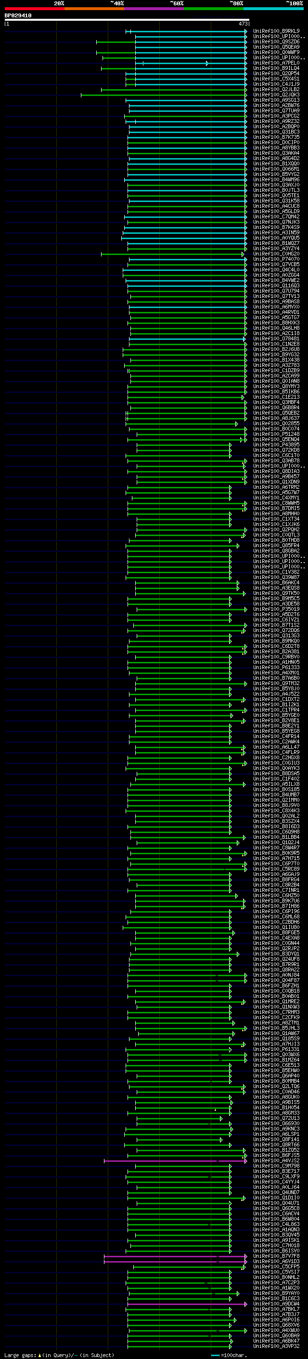This screenshot has height=1359, width=308.
Task: Click the 473 end-position label
Action: (243, 24)
